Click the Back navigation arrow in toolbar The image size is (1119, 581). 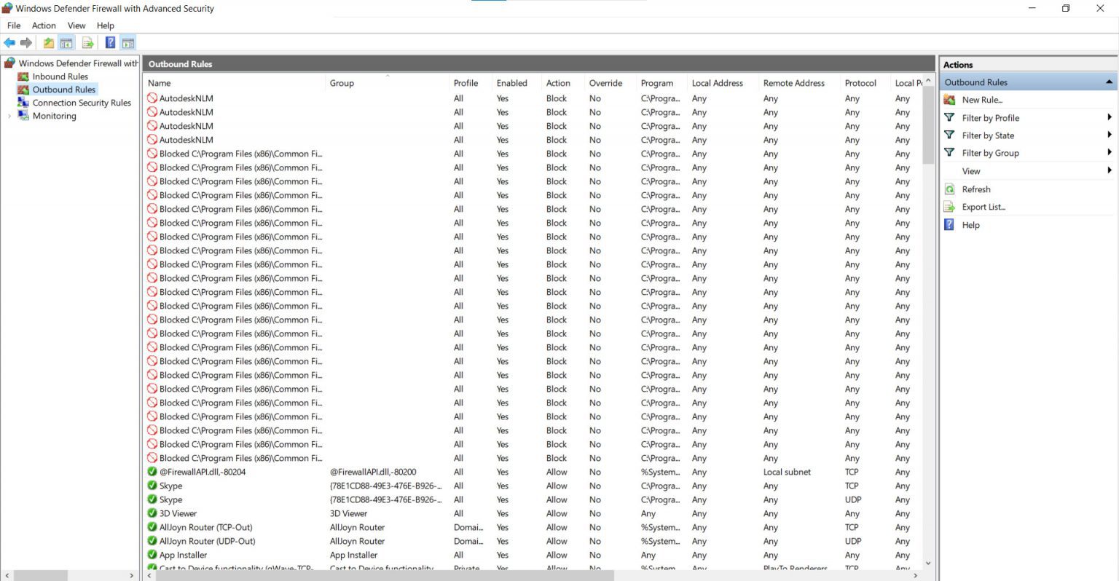tap(9, 42)
